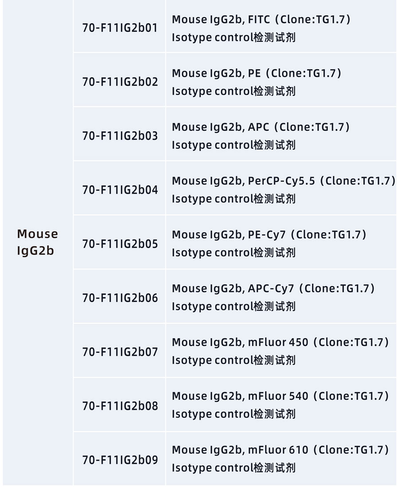Select catalog number 70-F11IG2b09
This screenshot has width=399, height=488.
coord(120,460)
